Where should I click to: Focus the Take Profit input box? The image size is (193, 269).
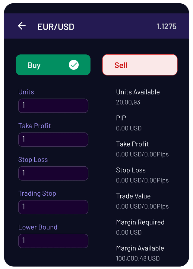53,139
